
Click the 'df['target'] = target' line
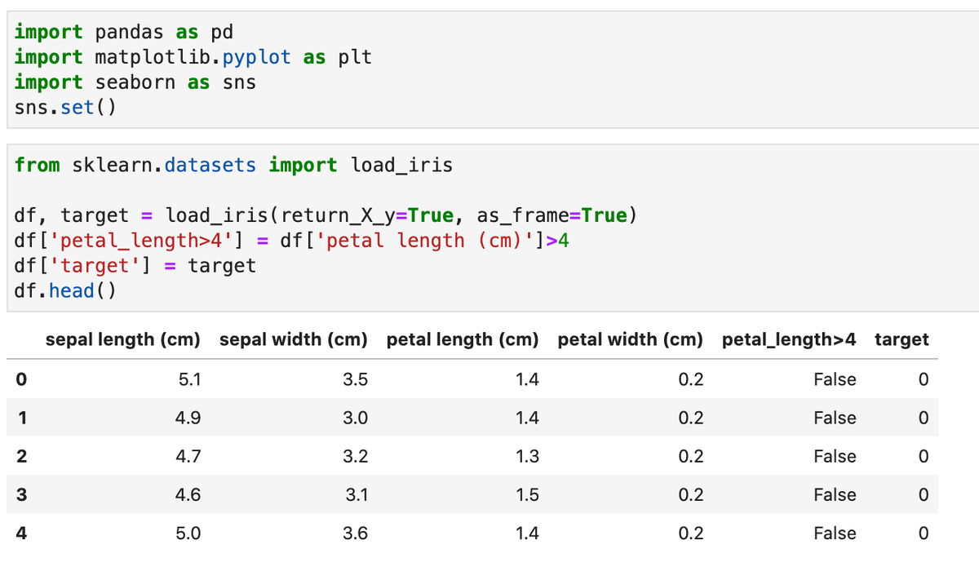(135, 266)
